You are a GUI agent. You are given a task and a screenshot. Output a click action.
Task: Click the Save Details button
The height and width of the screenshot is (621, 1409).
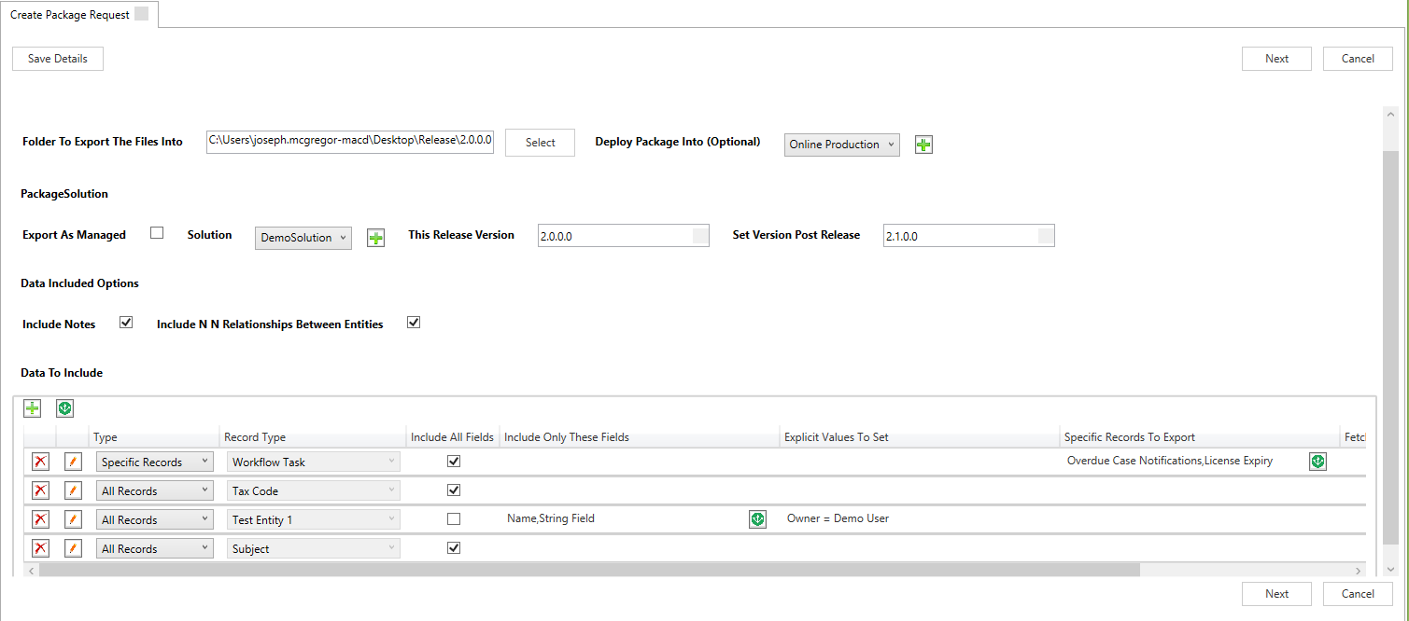coord(58,59)
